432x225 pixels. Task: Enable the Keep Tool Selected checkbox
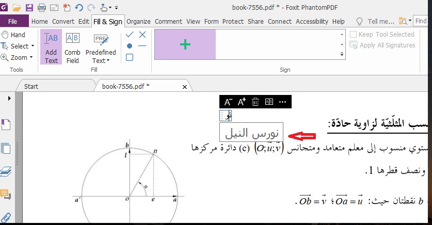354,35
